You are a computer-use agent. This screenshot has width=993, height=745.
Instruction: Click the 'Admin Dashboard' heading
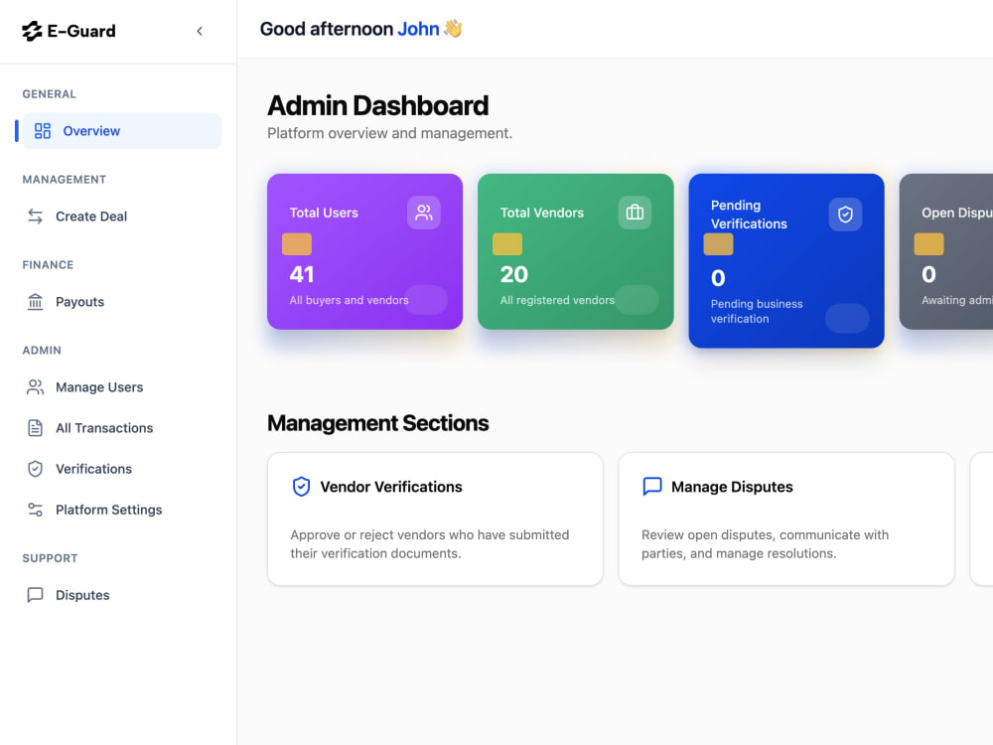(x=378, y=106)
